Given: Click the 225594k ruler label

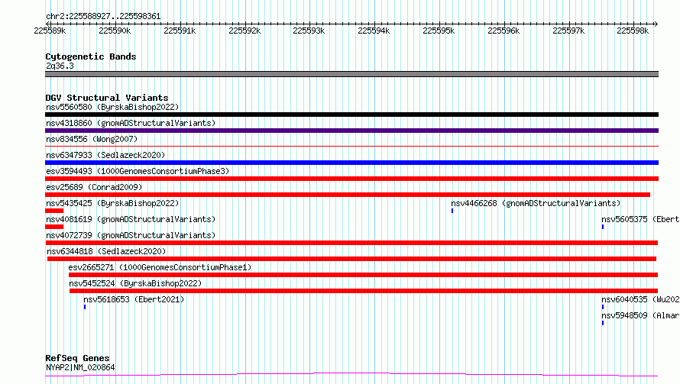Looking at the screenshot, I should [x=374, y=31].
